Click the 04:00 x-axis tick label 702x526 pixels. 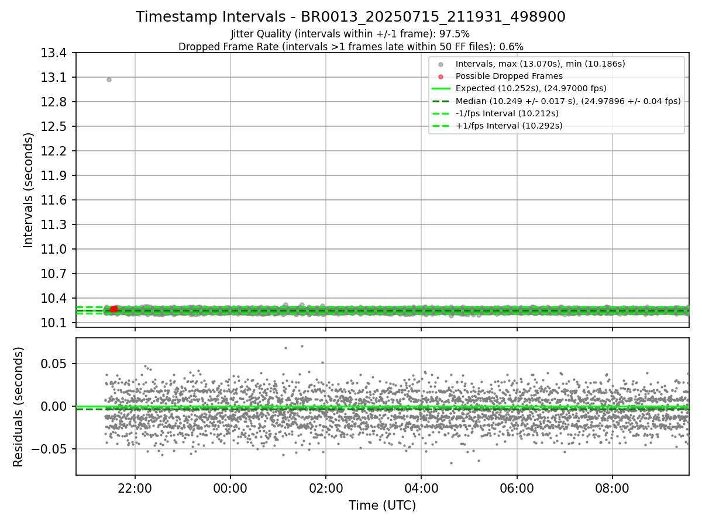click(x=421, y=488)
